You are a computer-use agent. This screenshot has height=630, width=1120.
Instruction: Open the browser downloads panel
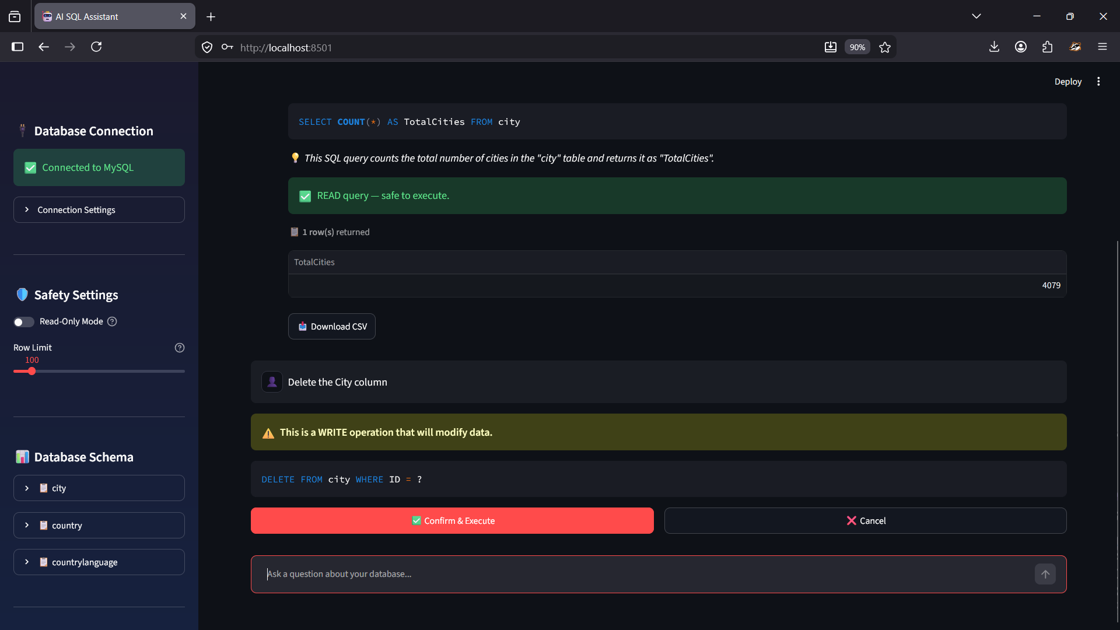995,47
